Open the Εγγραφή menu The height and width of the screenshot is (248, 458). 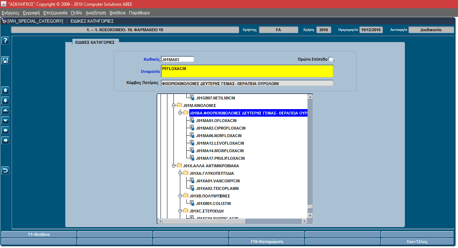[31, 13]
